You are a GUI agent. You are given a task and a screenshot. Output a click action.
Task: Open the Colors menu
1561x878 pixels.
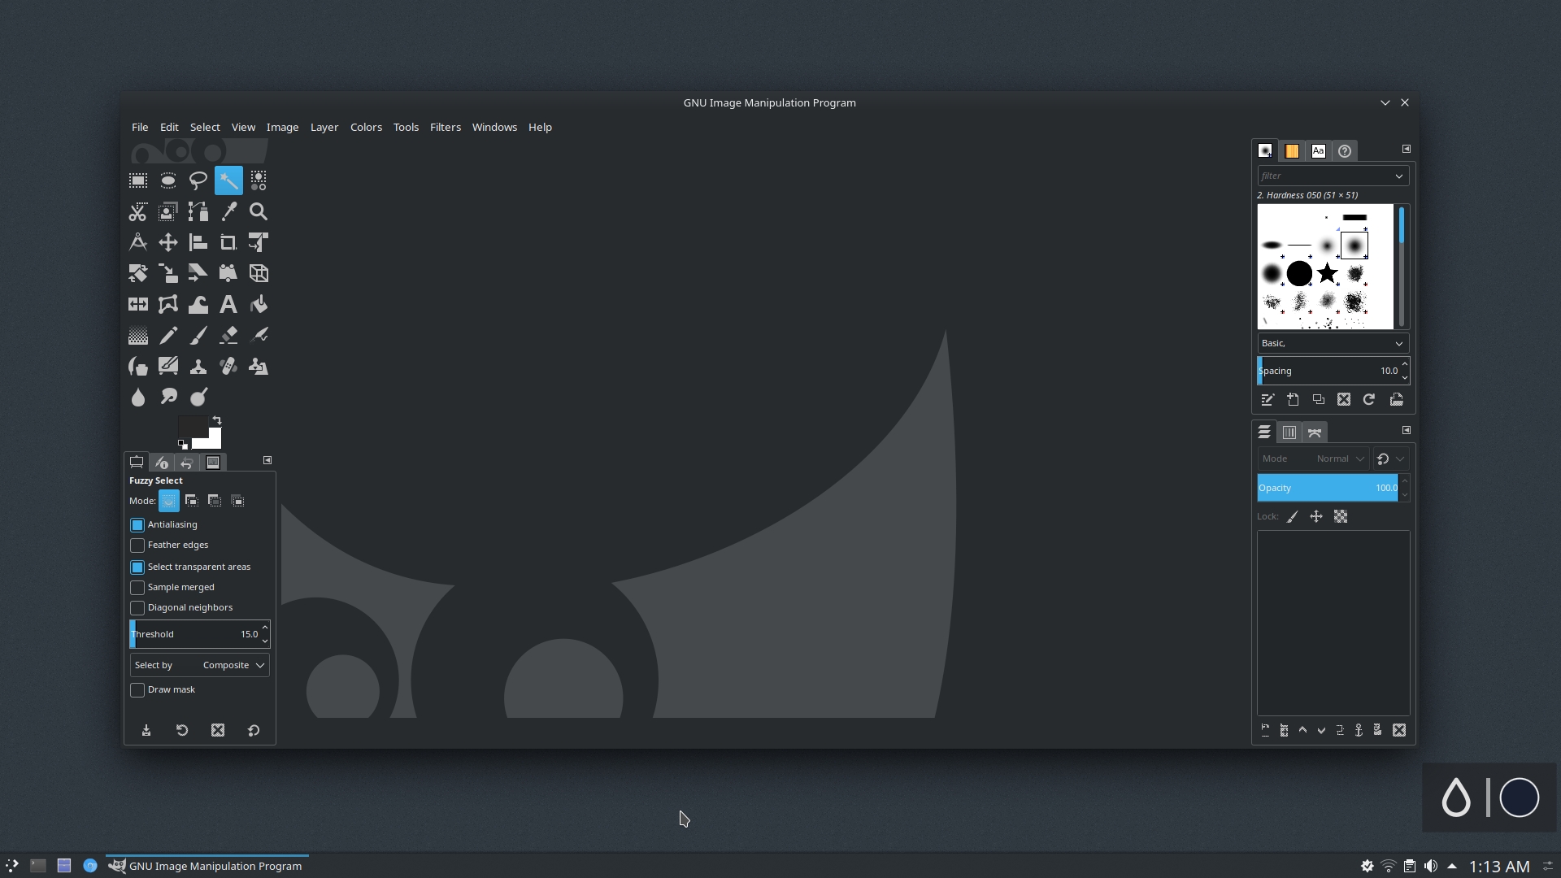(366, 127)
